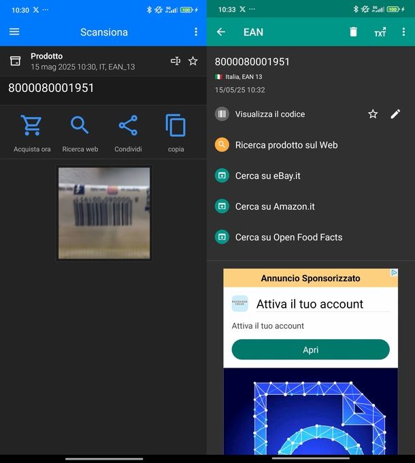This screenshot has height=463, width=415.
Task: Tap the 8000080001951 code on EAN screen
Action: (252, 62)
